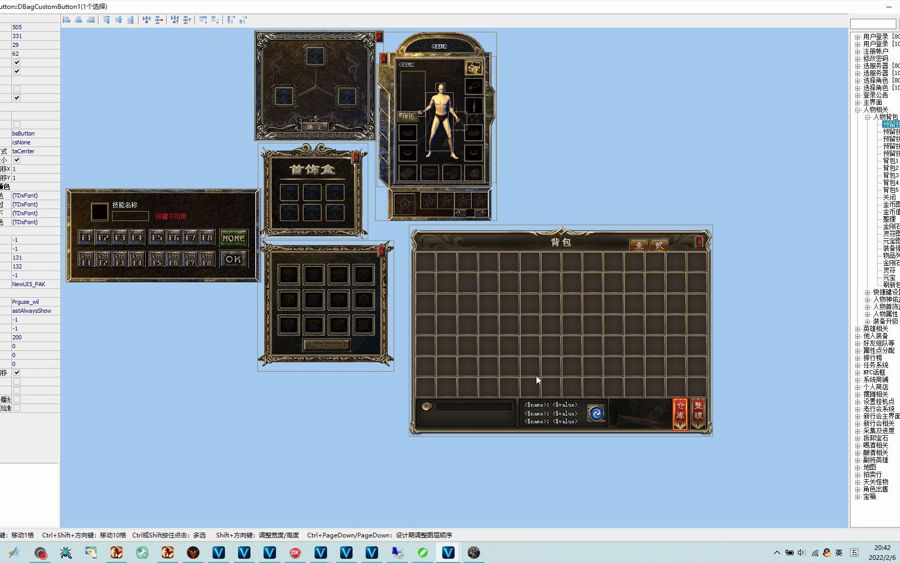Toggle the unchecked box above the checked one near 62
The width and height of the screenshot is (900, 563).
[x=17, y=89]
